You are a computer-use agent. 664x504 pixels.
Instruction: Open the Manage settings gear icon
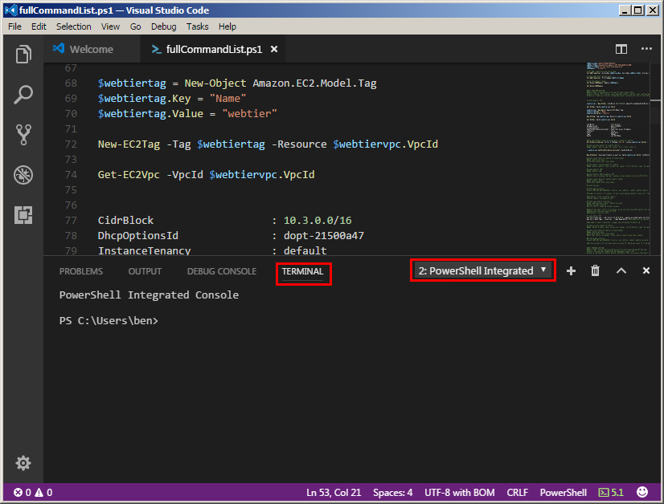[x=23, y=463]
